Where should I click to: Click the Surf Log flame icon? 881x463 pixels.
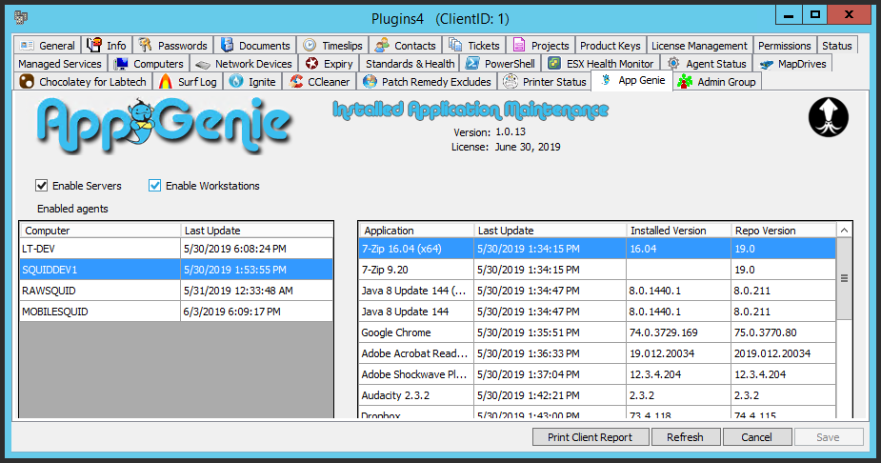pos(166,82)
